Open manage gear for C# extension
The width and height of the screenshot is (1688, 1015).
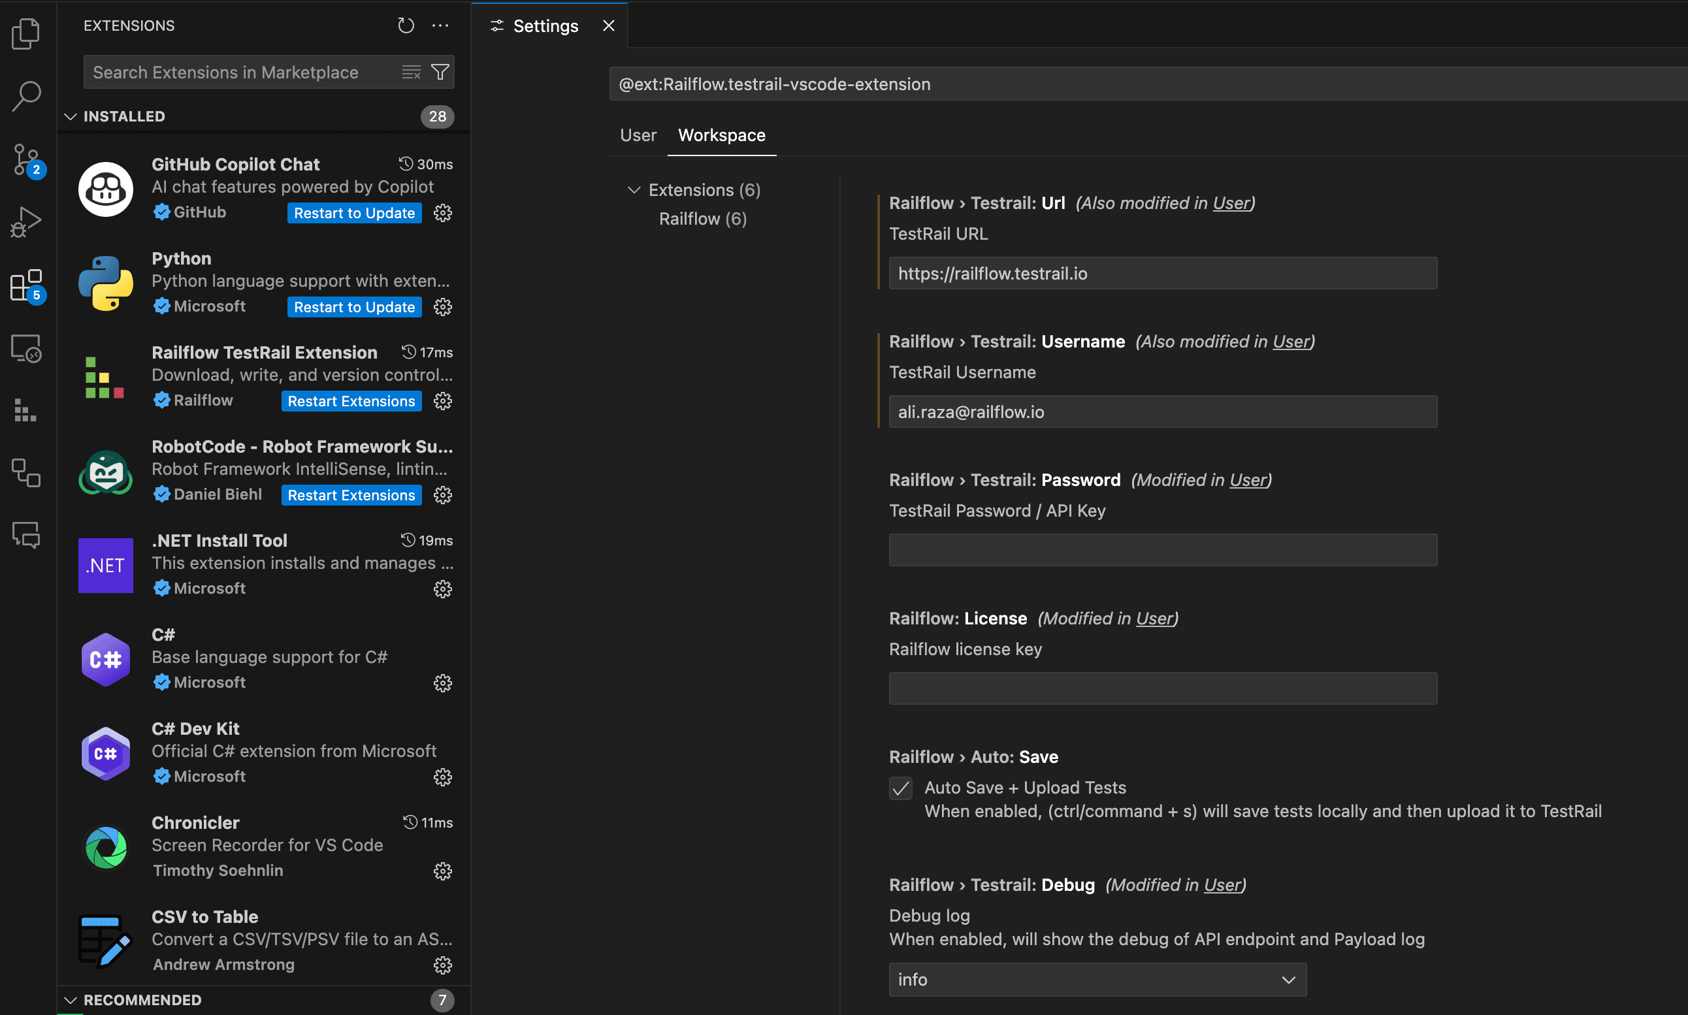click(x=442, y=683)
